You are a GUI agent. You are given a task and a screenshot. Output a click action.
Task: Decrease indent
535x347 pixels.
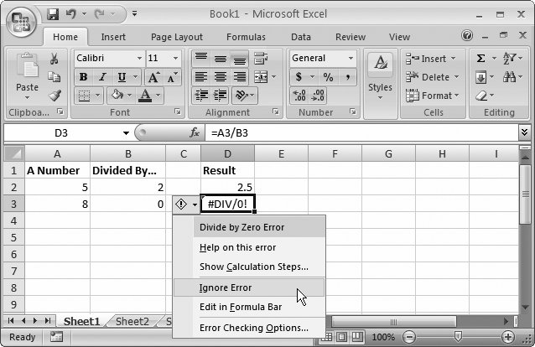pos(201,96)
